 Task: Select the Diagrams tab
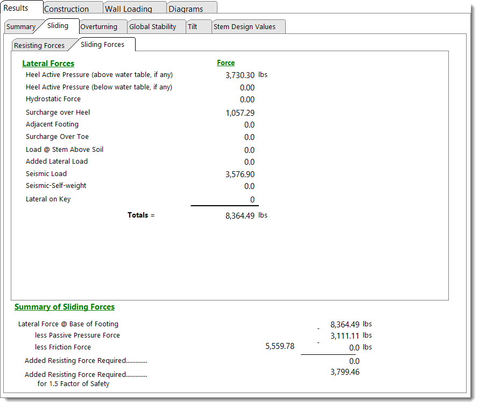click(x=186, y=9)
